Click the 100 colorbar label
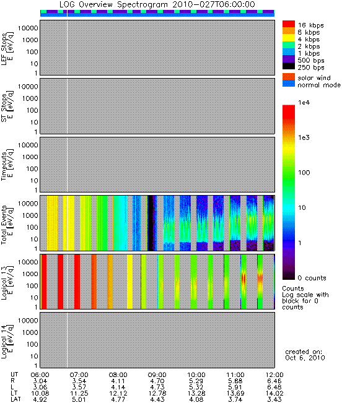Screen dimensions: 342x403 pos(304,173)
